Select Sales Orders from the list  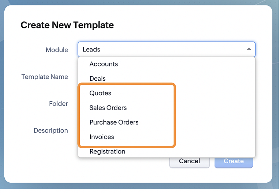pos(108,108)
